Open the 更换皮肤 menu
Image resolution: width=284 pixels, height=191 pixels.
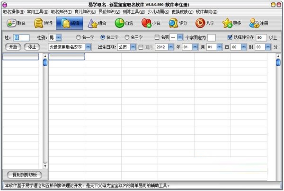183,12
